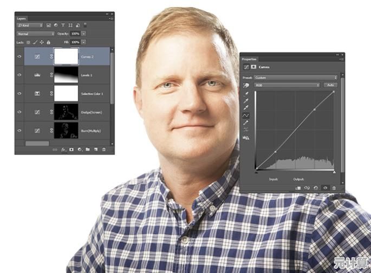
Task: Open the Preset Custom dropdown
Action: tap(296, 77)
